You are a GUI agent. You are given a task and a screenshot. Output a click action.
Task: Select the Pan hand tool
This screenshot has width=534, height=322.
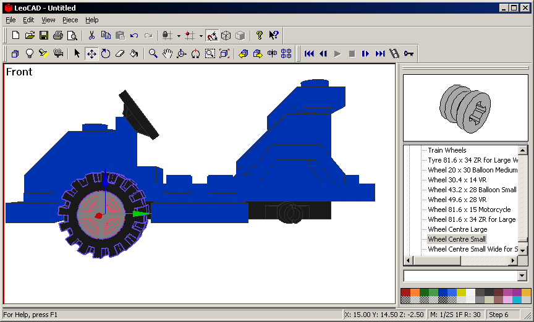[x=167, y=54]
